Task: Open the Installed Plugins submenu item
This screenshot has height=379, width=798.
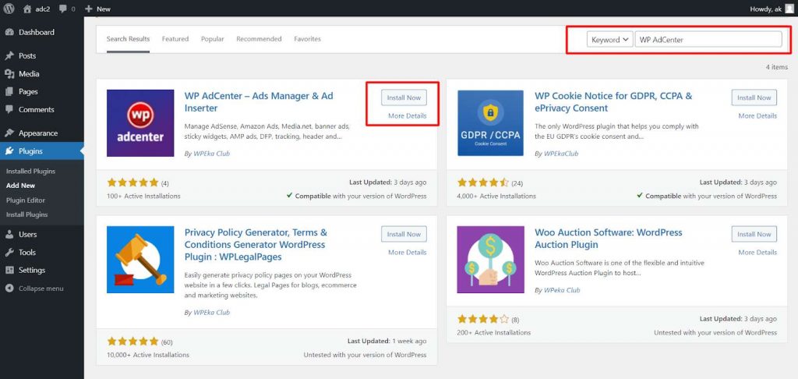Action: click(x=30, y=171)
